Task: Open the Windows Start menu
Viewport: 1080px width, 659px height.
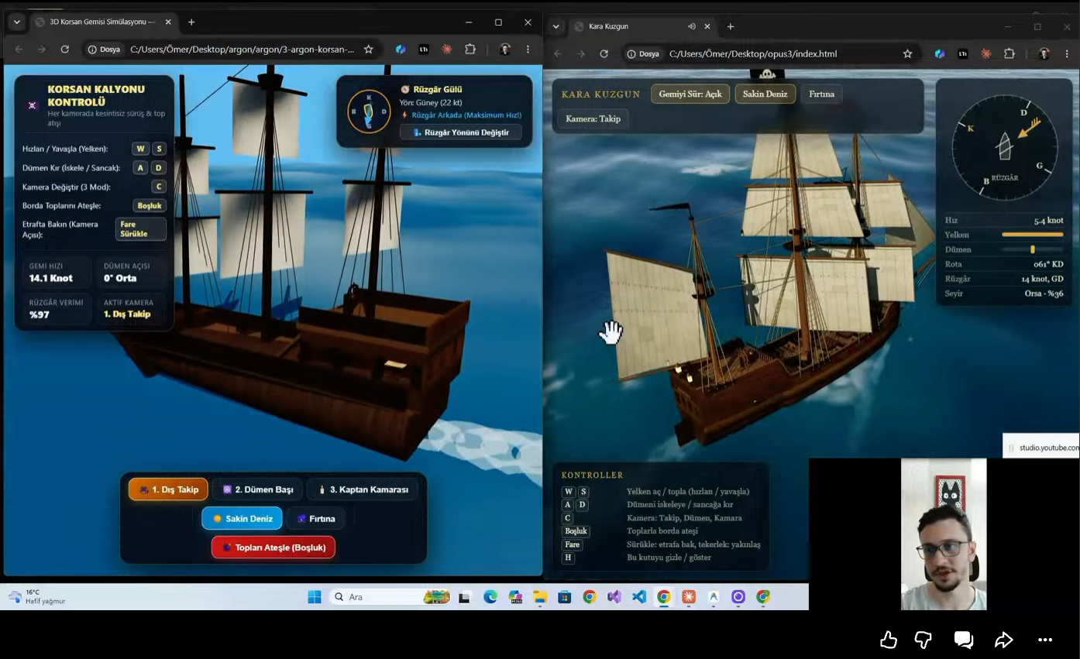Action: [x=315, y=597]
